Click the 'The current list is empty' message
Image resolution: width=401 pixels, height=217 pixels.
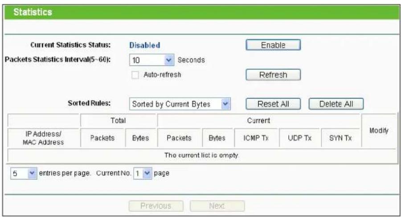click(201, 156)
